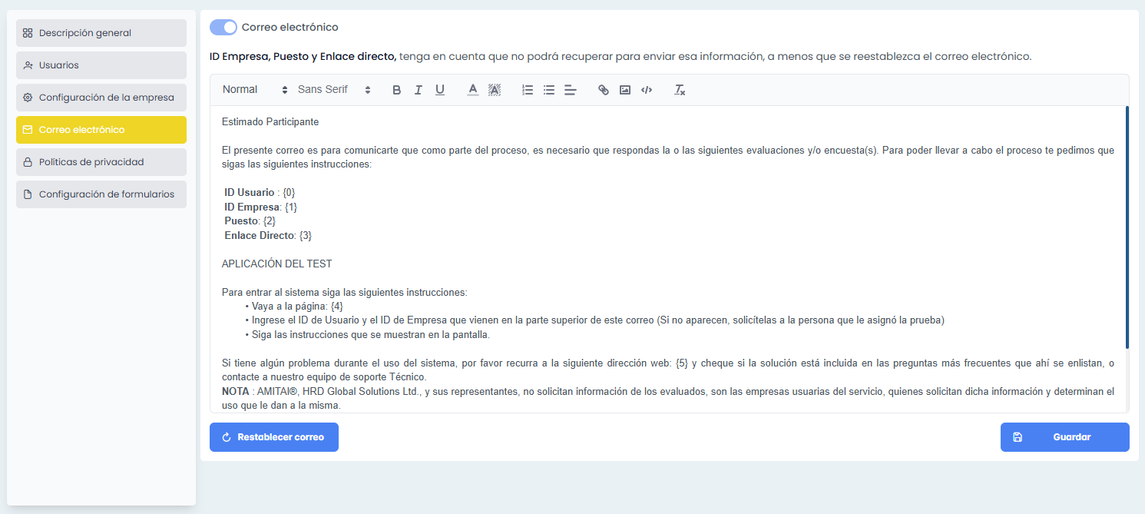Insert a numbered list

pyautogui.click(x=528, y=90)
